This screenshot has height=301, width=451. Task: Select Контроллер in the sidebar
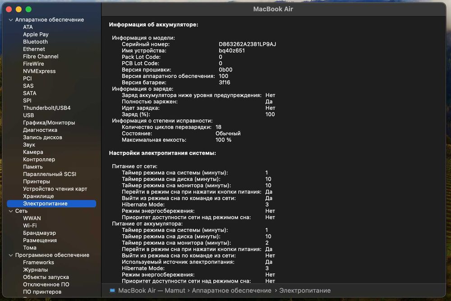click(x=39, y=159)
